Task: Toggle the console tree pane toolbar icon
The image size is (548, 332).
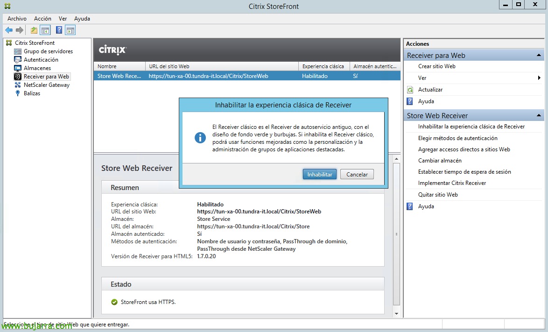Action: (x=45, y=30)
